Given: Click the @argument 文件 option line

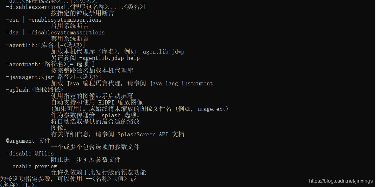Looking at the screenshot, I should [x=28, y=141].
